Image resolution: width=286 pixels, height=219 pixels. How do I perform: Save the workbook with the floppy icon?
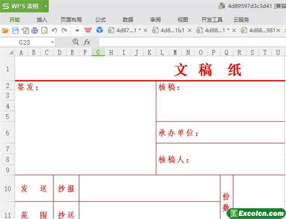click(x=16, y=31)
